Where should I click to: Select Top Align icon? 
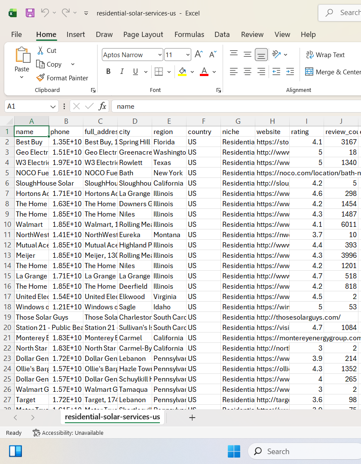pos(234,55)
